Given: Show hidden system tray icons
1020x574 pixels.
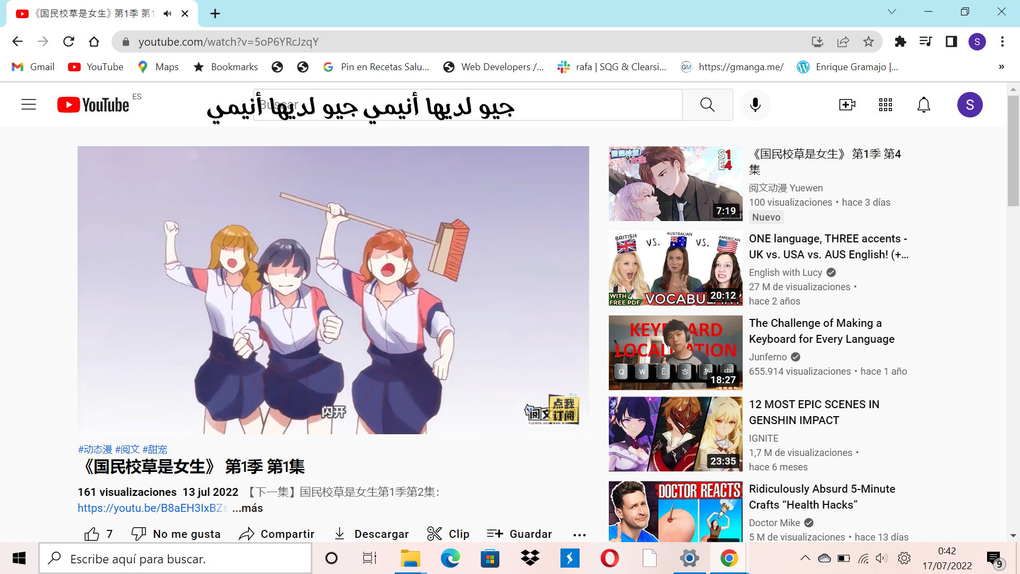Looking at the screenshot, I should click(x=805, y=558).
